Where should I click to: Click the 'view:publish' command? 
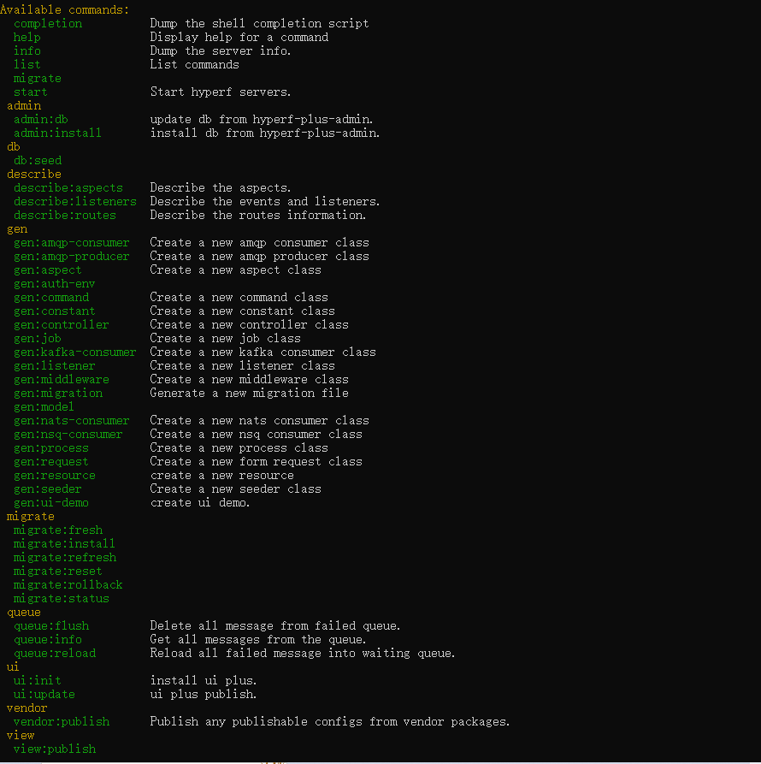click(55, 749)
